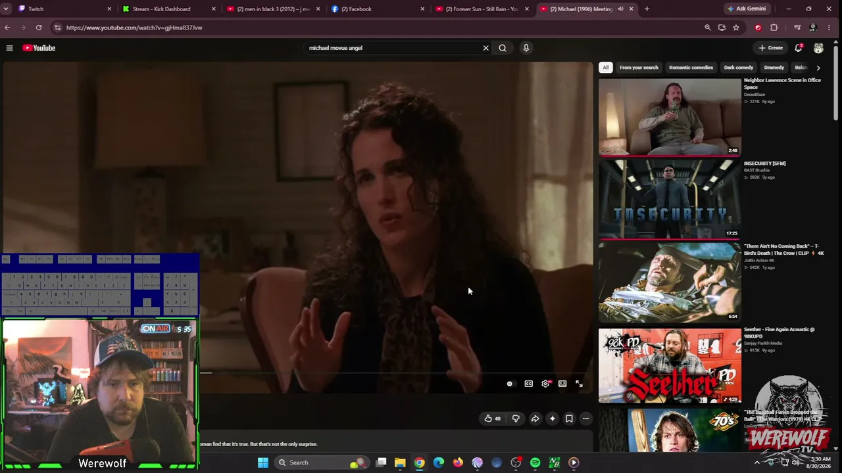This screenshot has width=842, height=473.
Task: Open the browser zoom control in address bar
Action: click(x=708, y=28)
